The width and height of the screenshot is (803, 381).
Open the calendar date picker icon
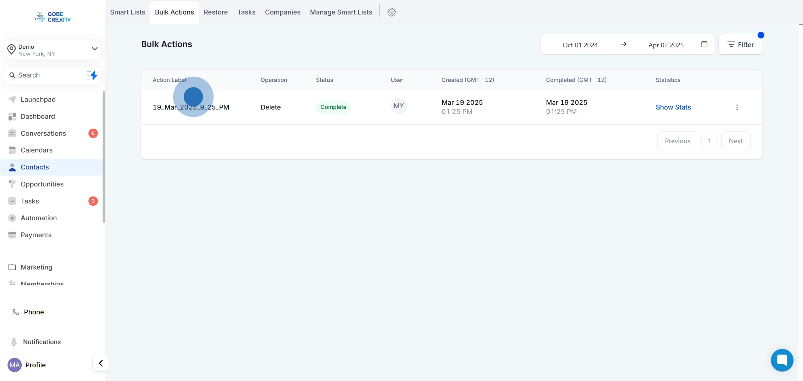[704, 44]
